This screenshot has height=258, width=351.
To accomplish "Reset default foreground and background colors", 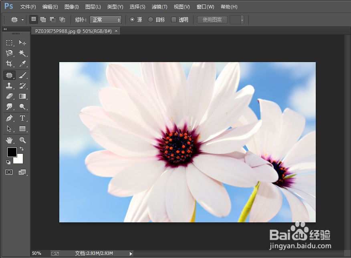I will (8, 162).
